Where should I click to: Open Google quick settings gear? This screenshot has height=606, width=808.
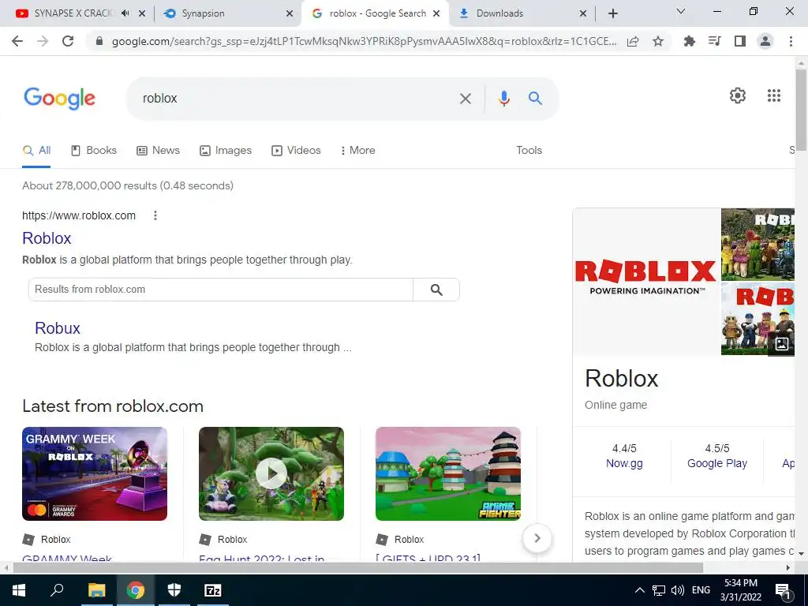tap(738, 95)
